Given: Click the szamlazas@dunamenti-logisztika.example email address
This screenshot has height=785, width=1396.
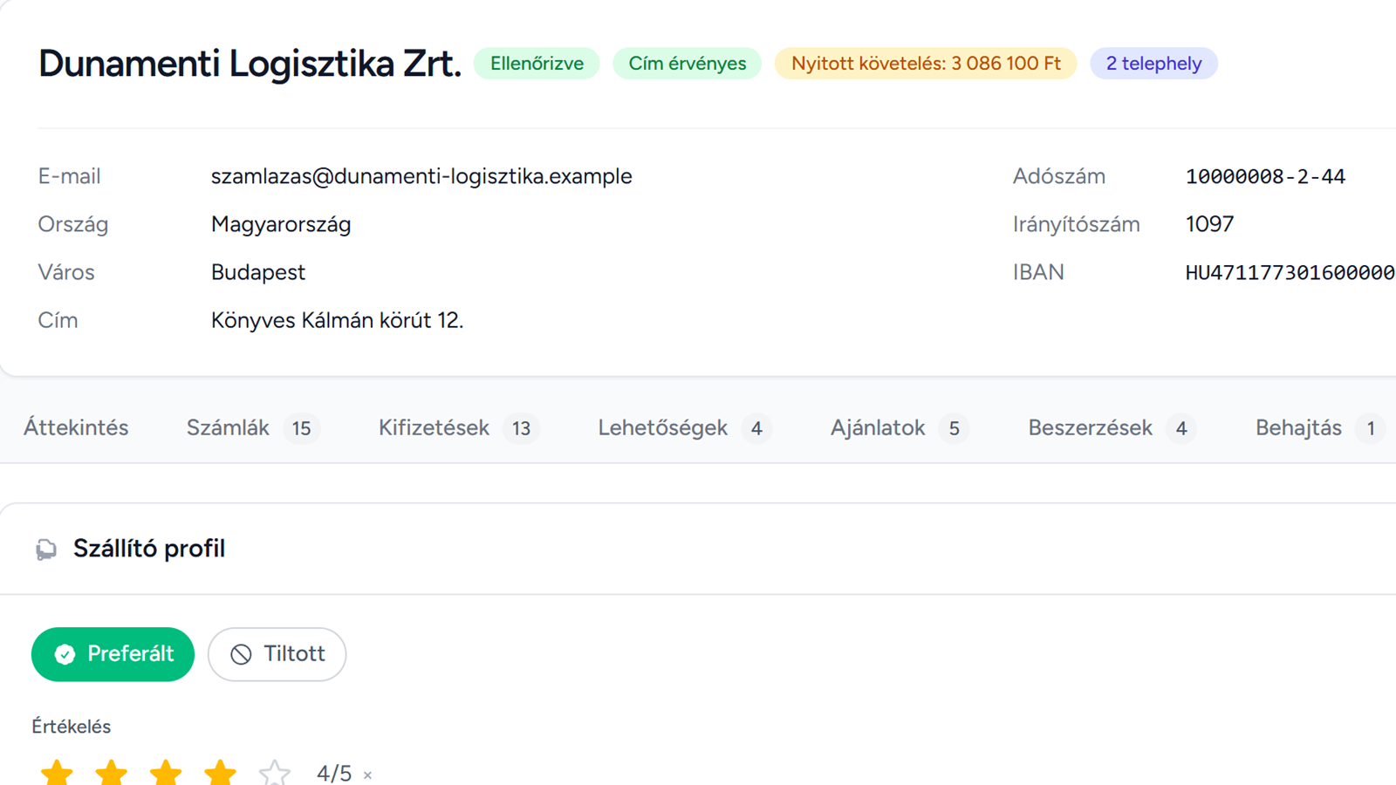Looking at the screenshot, I should 421,176.
